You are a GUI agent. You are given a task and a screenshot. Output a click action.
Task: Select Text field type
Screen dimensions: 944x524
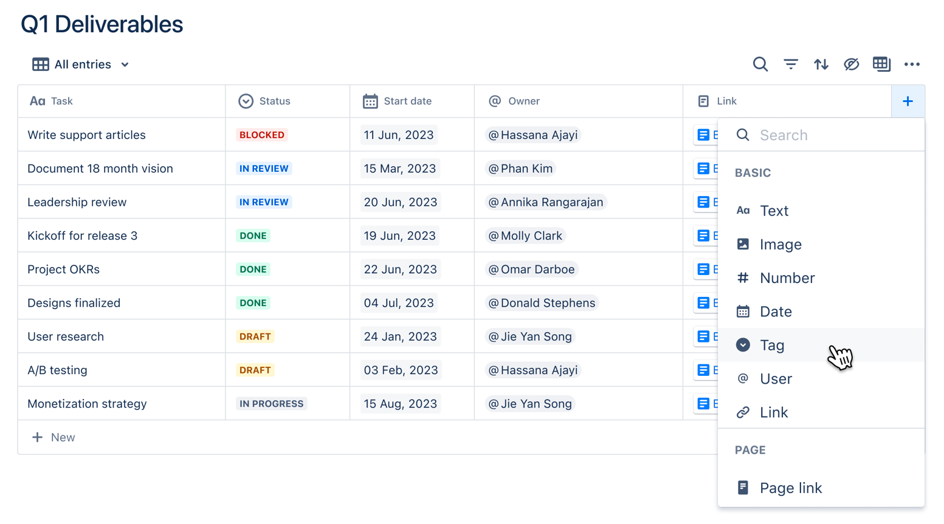821,211
